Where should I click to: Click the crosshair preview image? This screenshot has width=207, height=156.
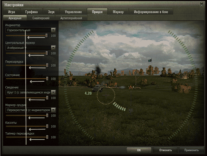tap(131, 83)
